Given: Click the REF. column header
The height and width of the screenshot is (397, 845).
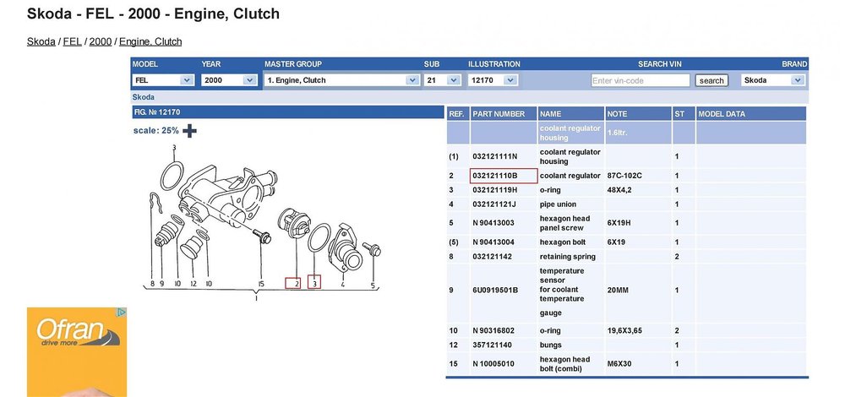Looking at the screenshot, I should (457, 114).
